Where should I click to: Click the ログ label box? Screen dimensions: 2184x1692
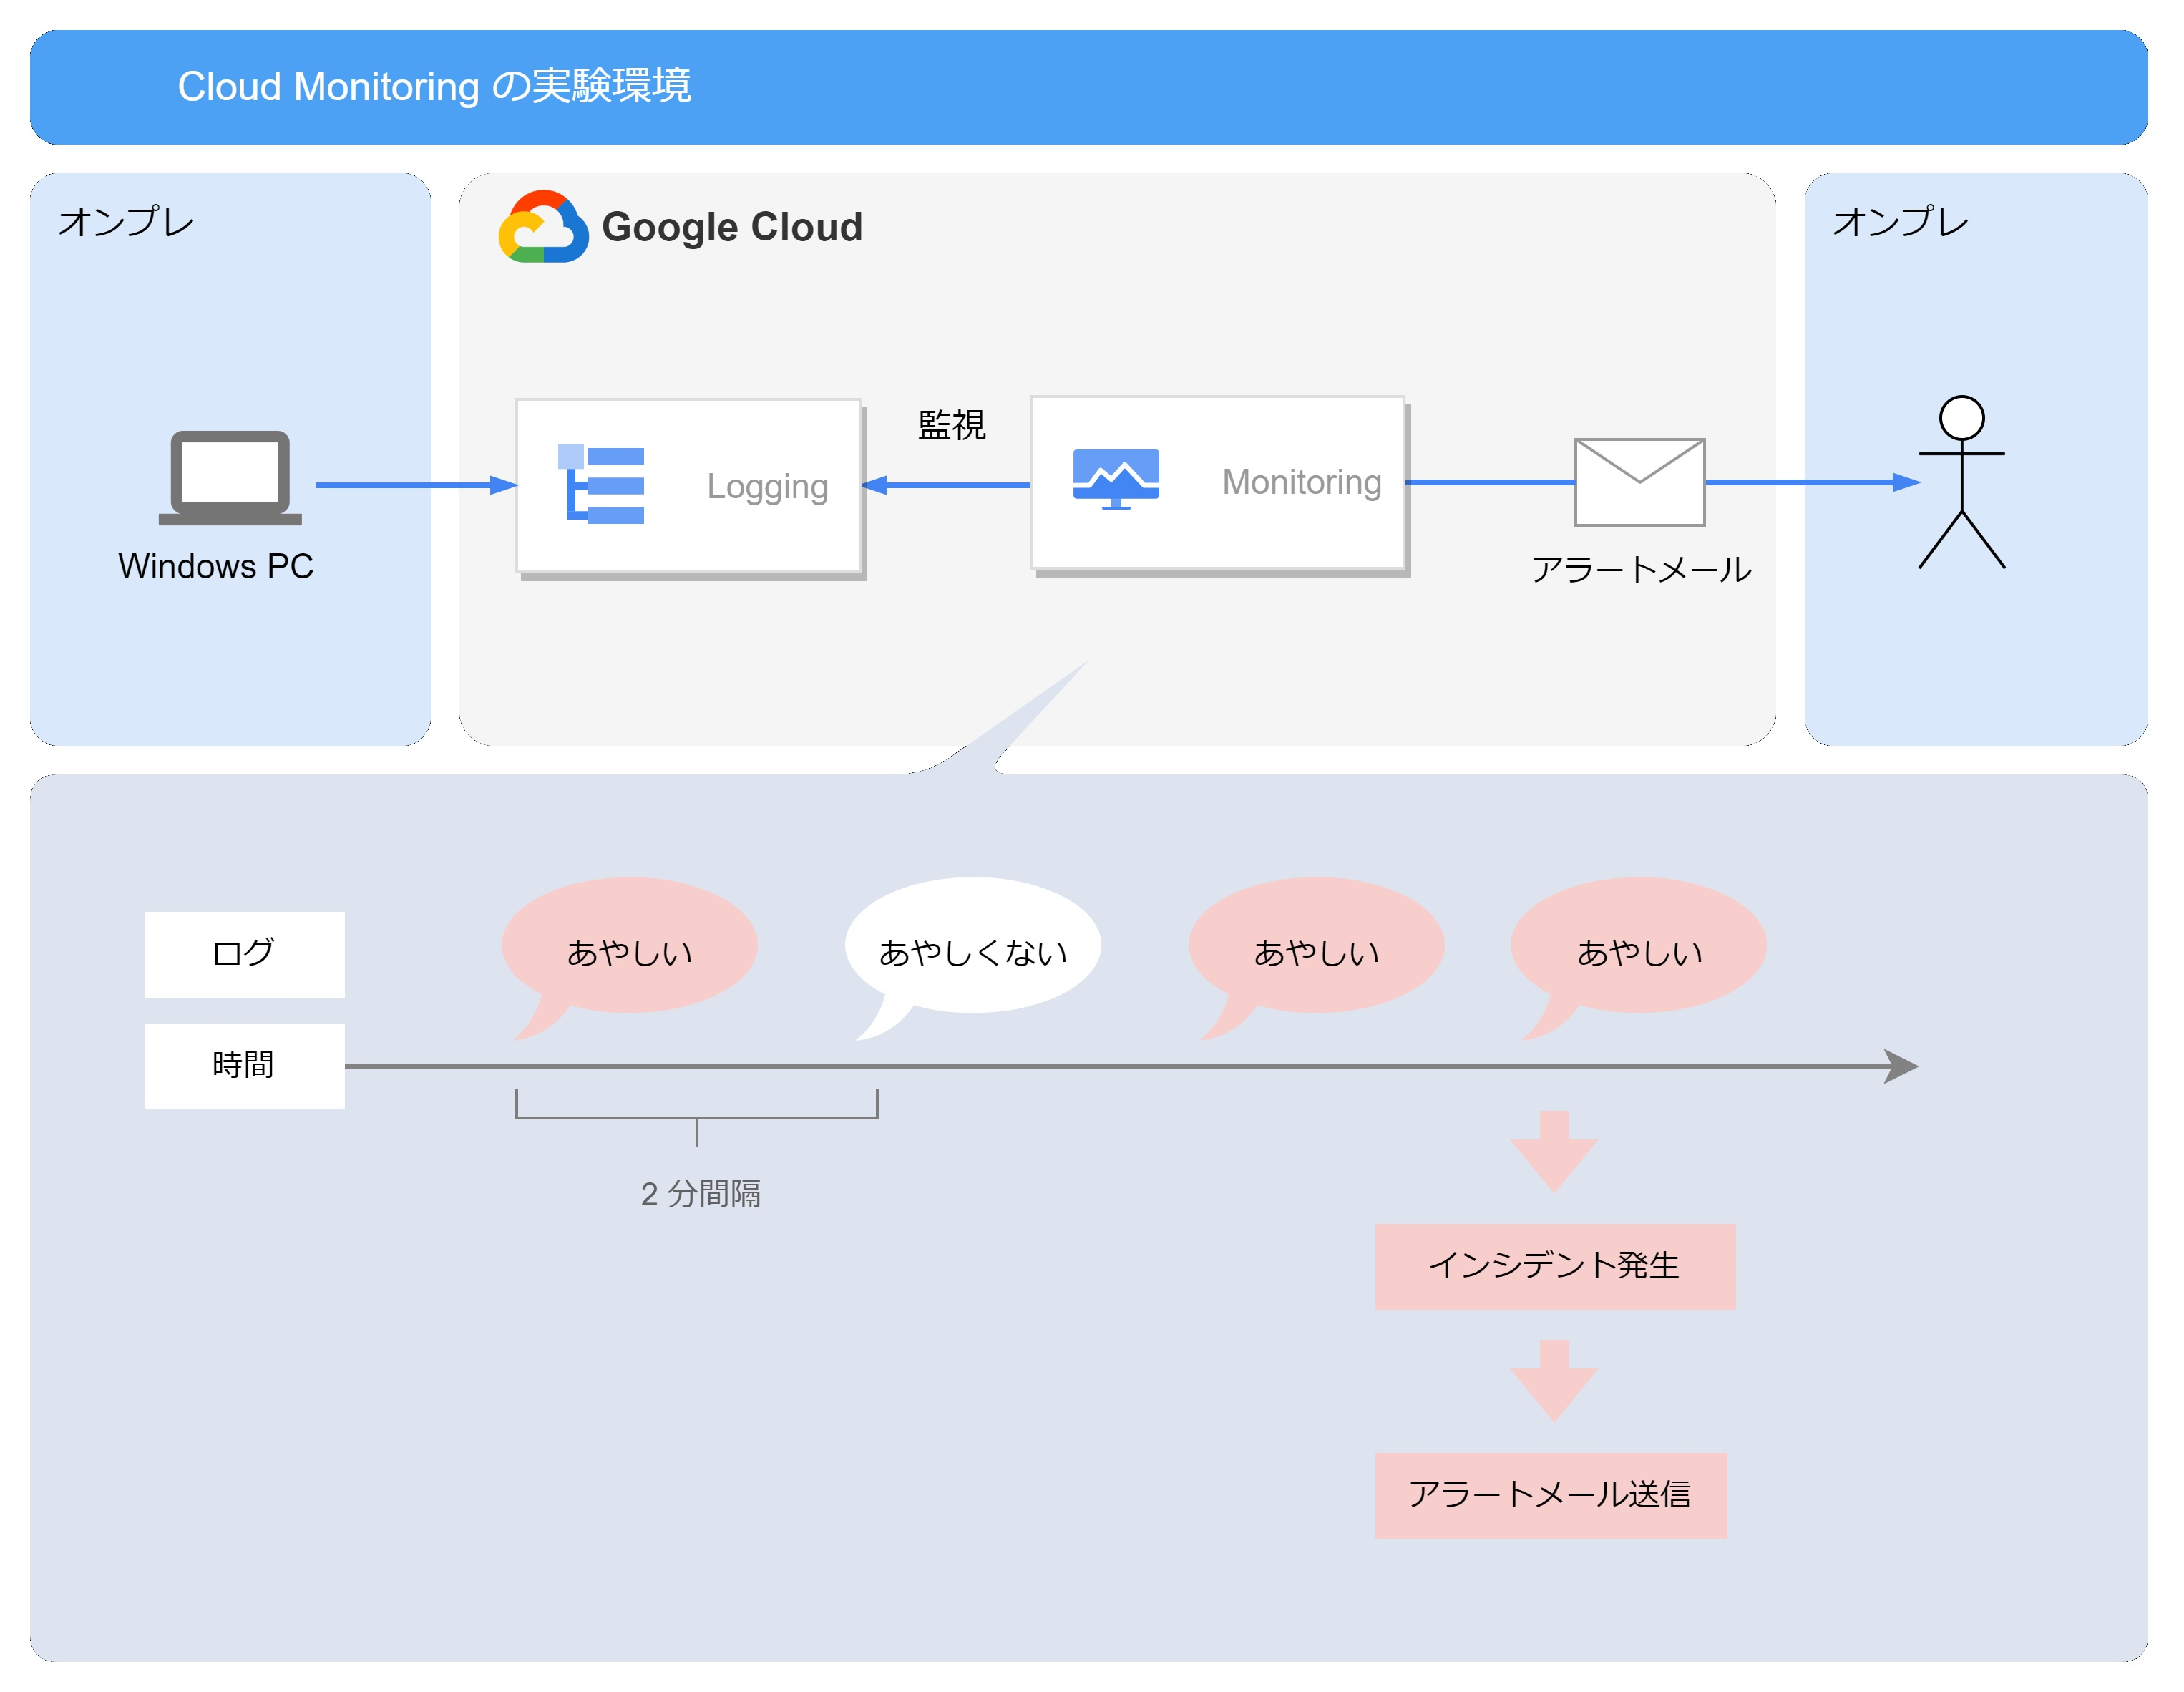[244, 954]
